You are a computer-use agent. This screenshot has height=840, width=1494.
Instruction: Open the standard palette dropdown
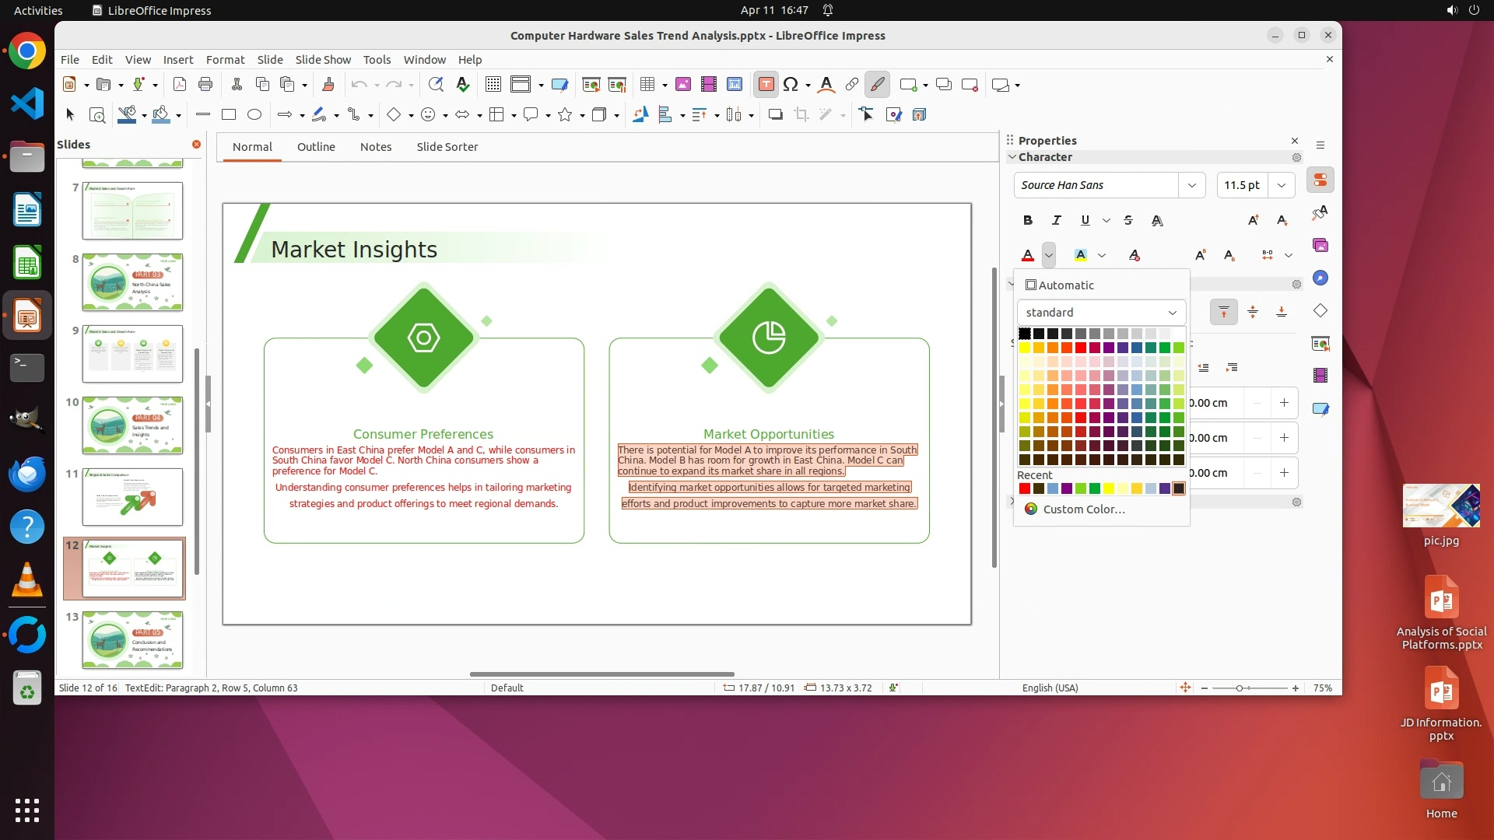(x=1101, y=313)
